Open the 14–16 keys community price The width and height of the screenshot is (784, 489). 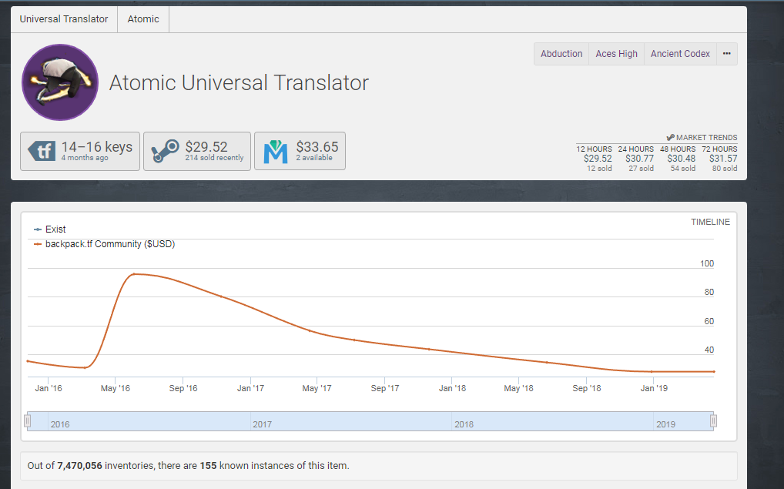coord(80,151)
